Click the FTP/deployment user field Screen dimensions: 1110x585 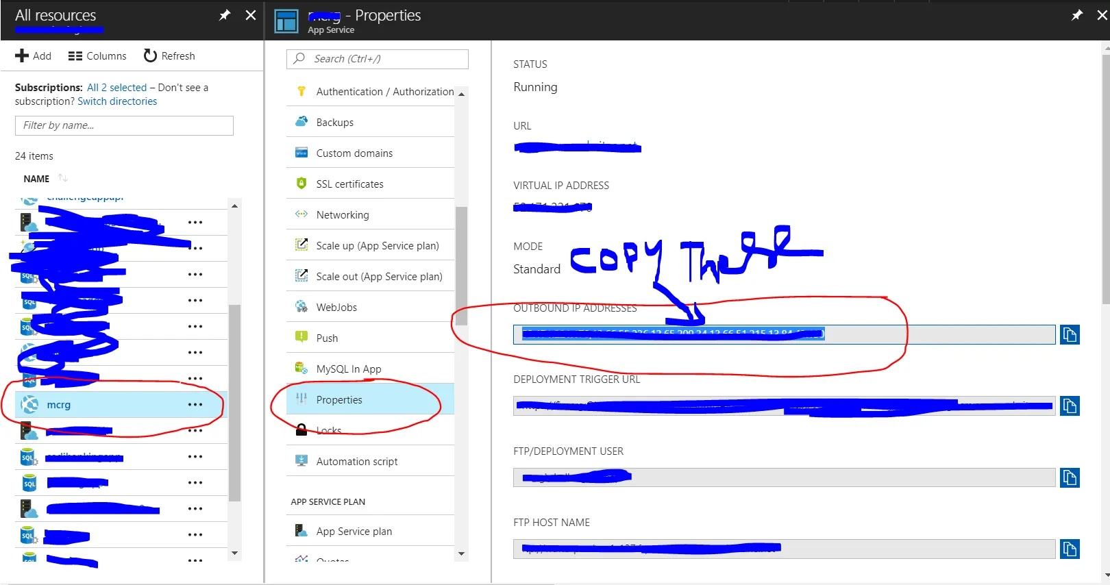784,477
